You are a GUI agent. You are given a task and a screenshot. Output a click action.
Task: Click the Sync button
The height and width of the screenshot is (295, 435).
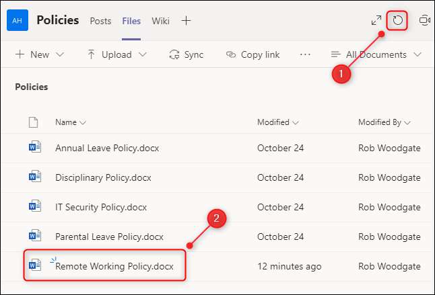pos(187,54)
